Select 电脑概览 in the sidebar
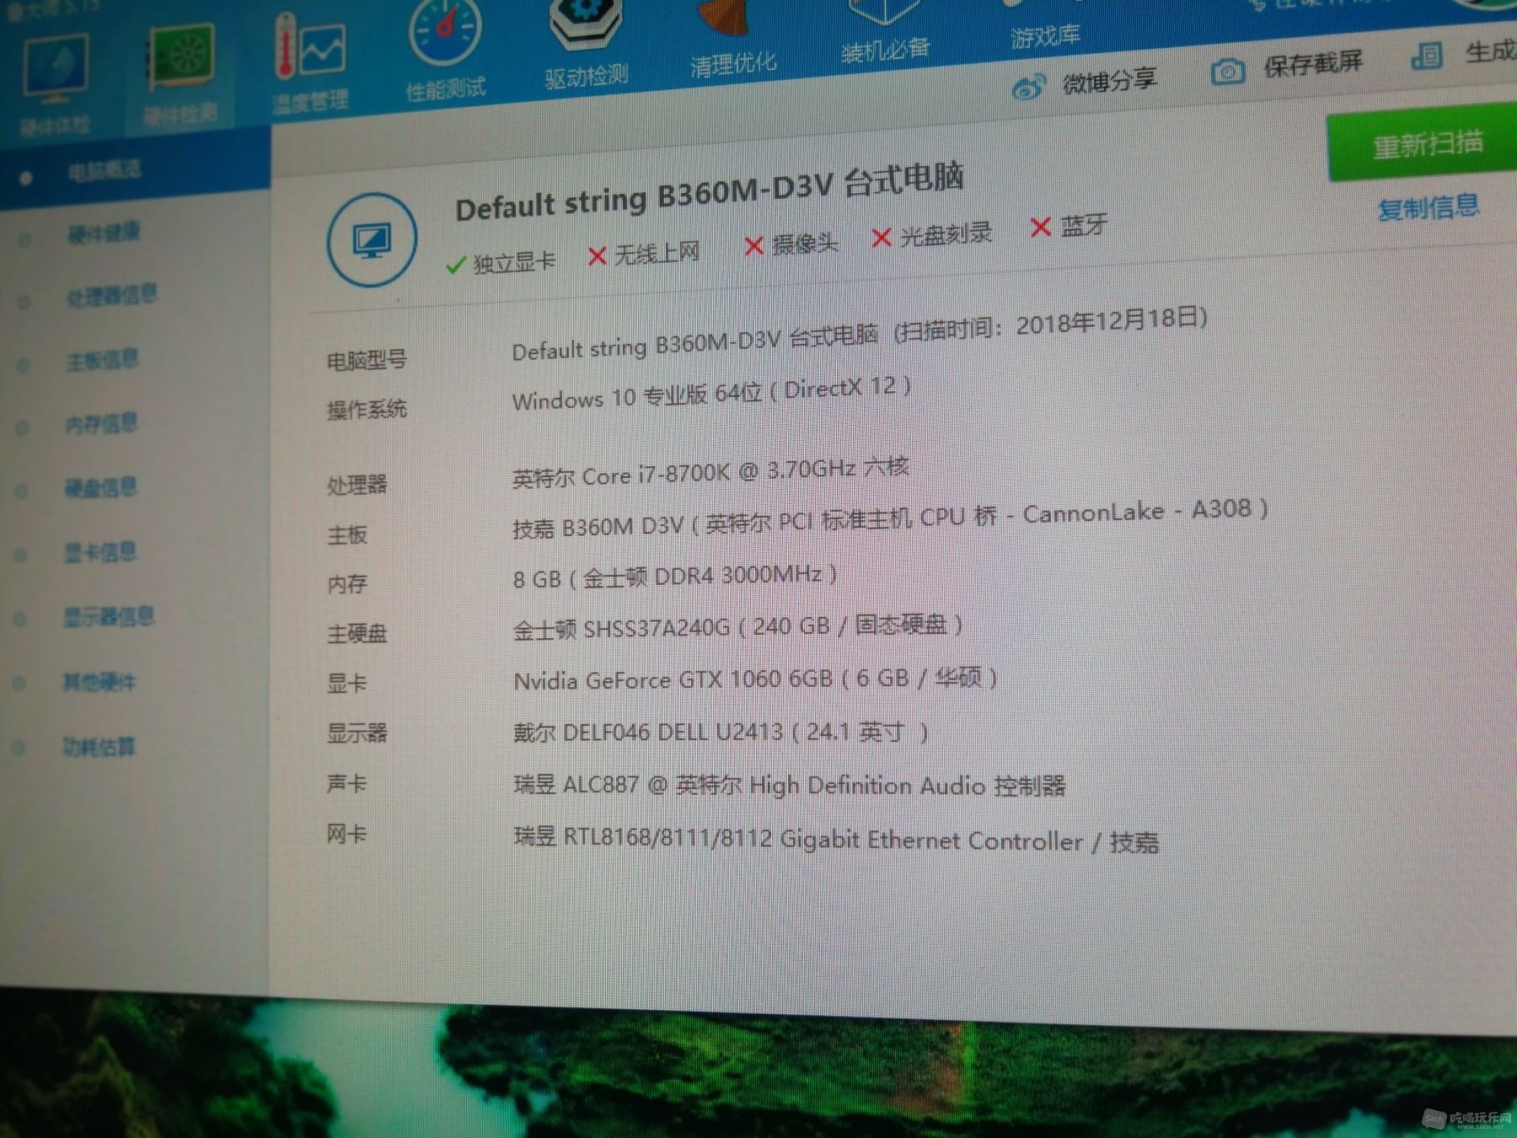1517x1138 pixels. (x=105, y=172)
